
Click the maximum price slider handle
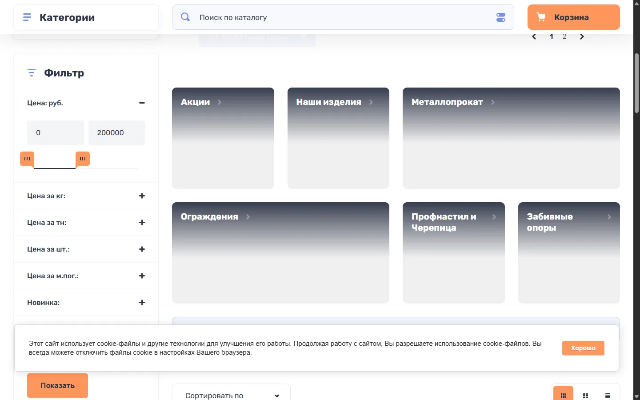(x=83, y=159)
